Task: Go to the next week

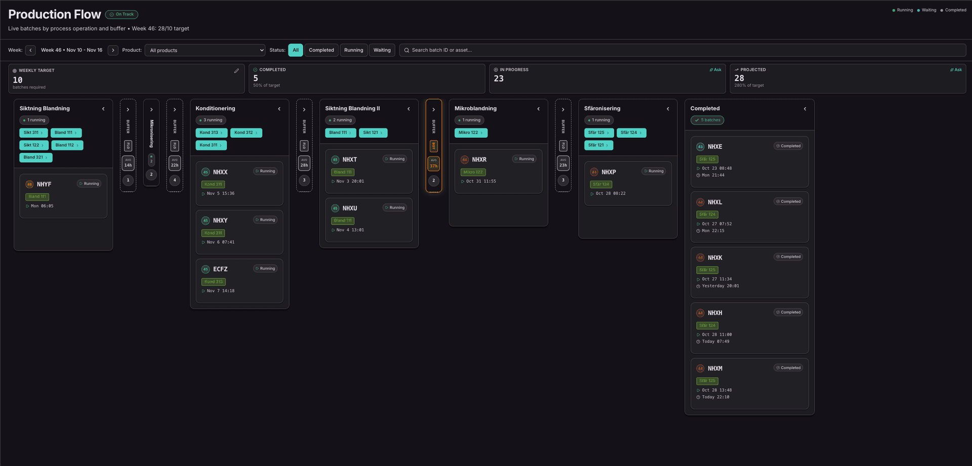Action: [x=112, y=50]
